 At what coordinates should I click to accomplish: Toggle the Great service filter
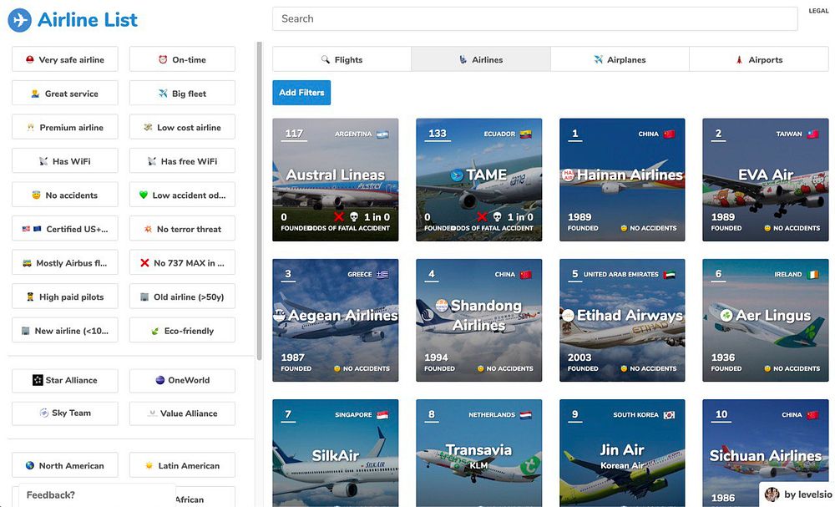[65, 94]
